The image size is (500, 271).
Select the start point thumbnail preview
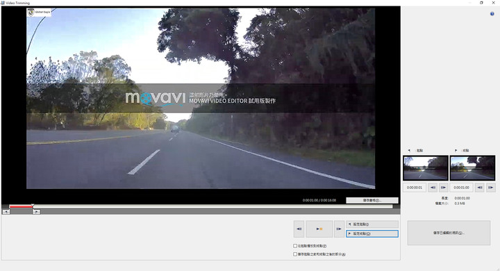point(426,168)
